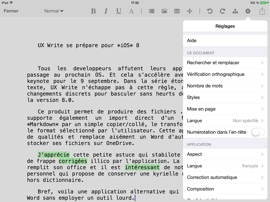
Task: Expand the Nombre de mots chevron
Action: (x=262, y=86)
